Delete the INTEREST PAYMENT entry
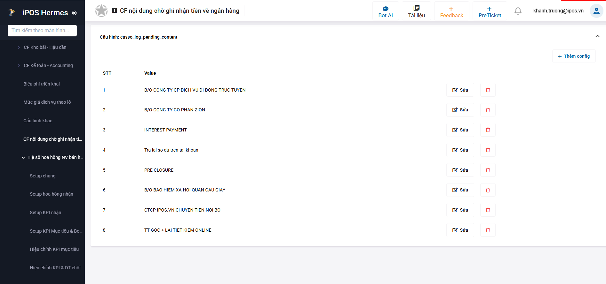 pos(488,130)
